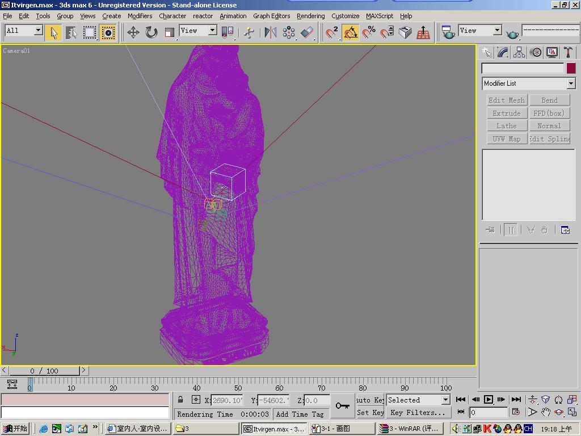Toggle the Angle Snap button
The height and width of the screenshot is (436, 581).
click(351, 32)
